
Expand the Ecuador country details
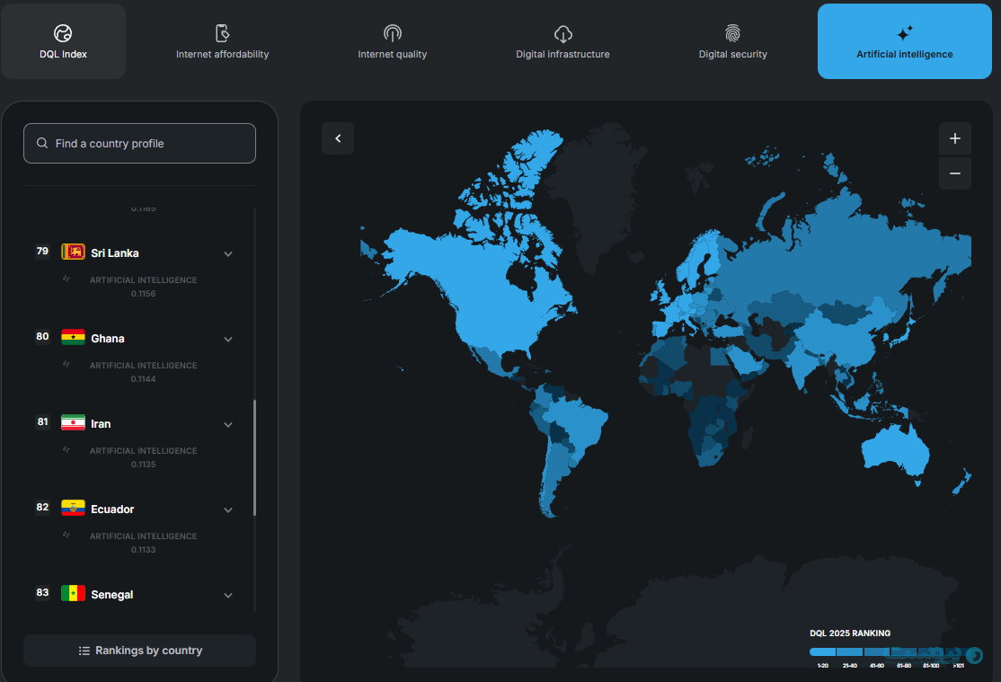228,509
